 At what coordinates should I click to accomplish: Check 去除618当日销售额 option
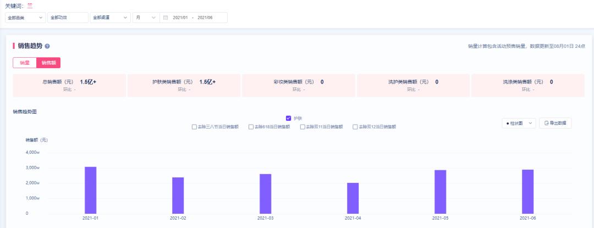251,127
